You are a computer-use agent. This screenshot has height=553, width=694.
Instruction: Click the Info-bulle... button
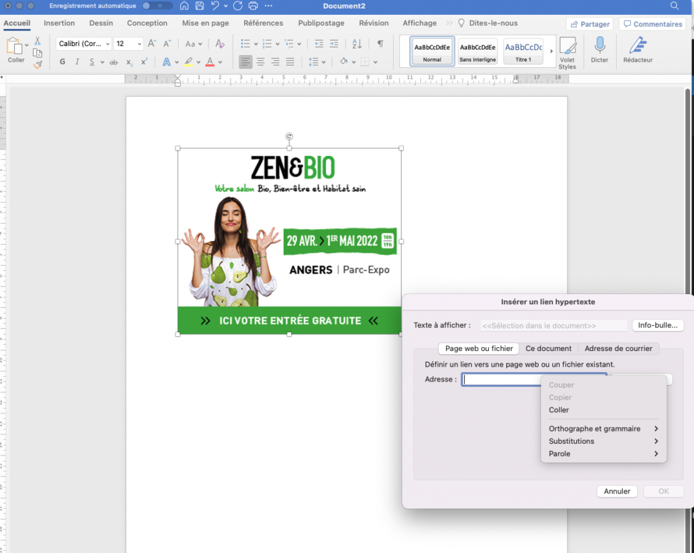657,325
